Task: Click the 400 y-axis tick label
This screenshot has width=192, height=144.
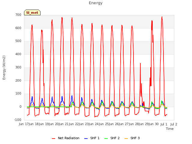Action: coord(18,54)
